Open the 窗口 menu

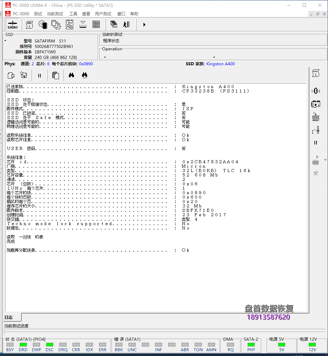pos(121,14)
